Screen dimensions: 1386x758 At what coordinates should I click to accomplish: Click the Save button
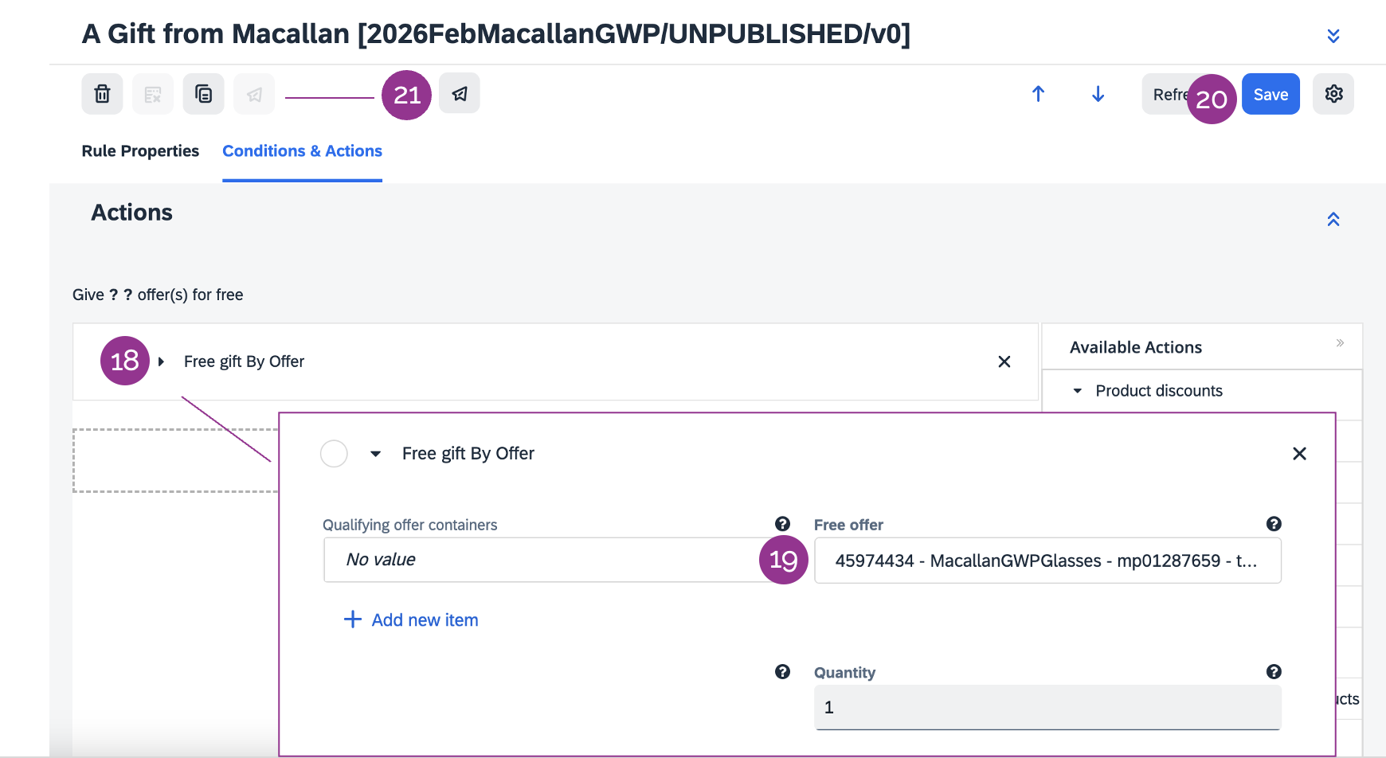coord(1270,94)
